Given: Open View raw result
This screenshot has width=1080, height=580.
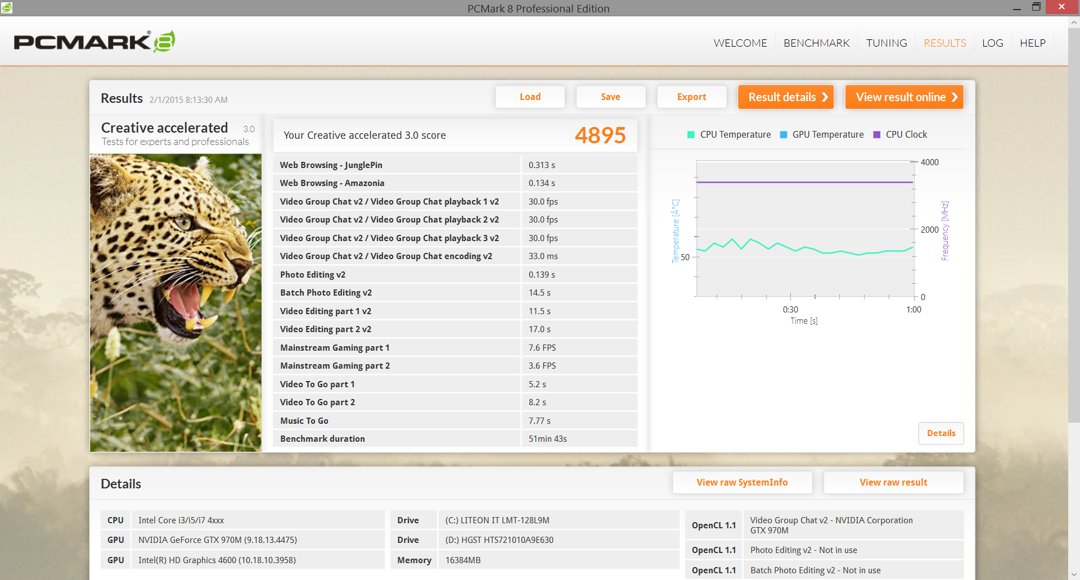Looking at the screenshot, I should tap(893, 482).
